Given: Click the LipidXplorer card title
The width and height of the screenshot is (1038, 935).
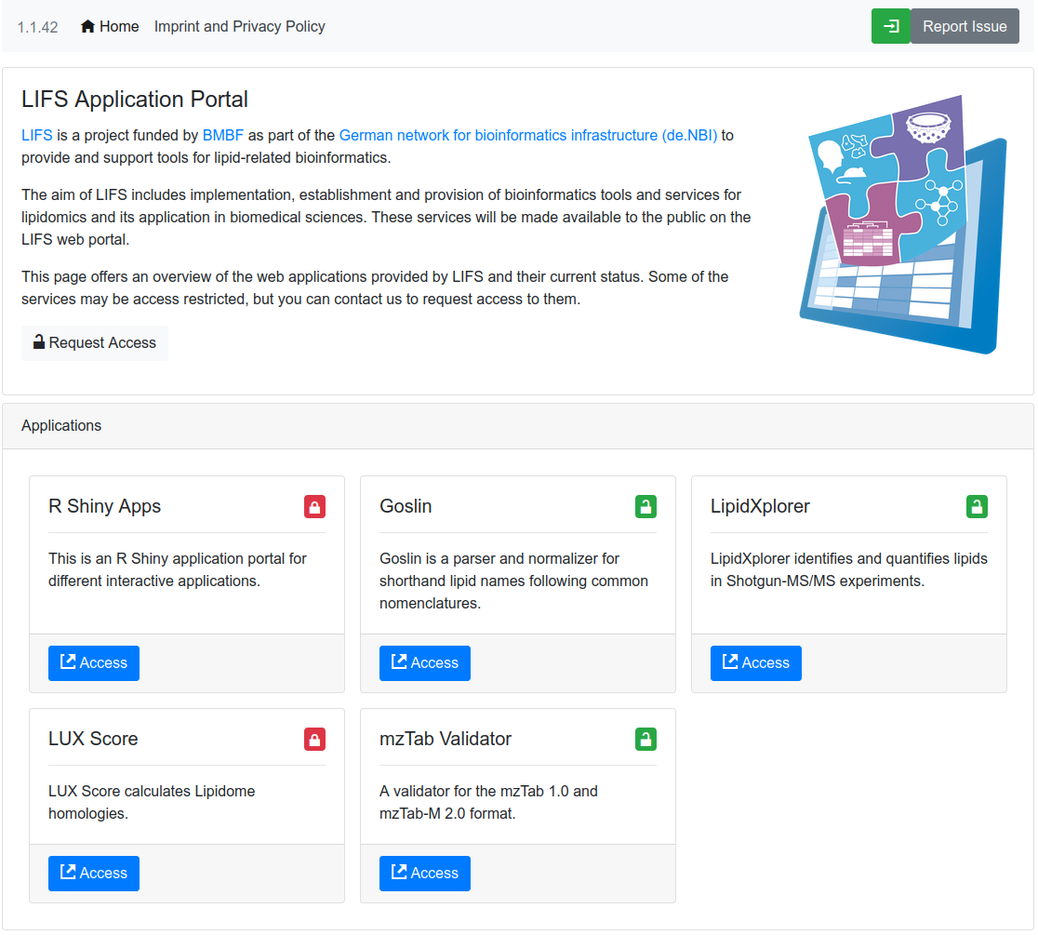Looking at the screenshot, I should (x=760, y=506).
